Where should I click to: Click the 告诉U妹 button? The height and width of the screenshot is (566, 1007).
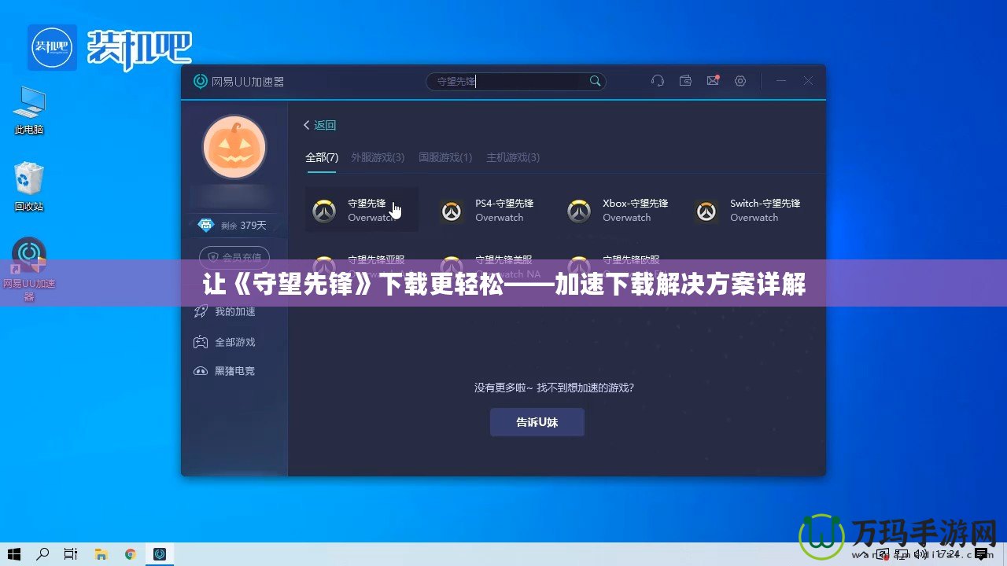coord(537,422)
